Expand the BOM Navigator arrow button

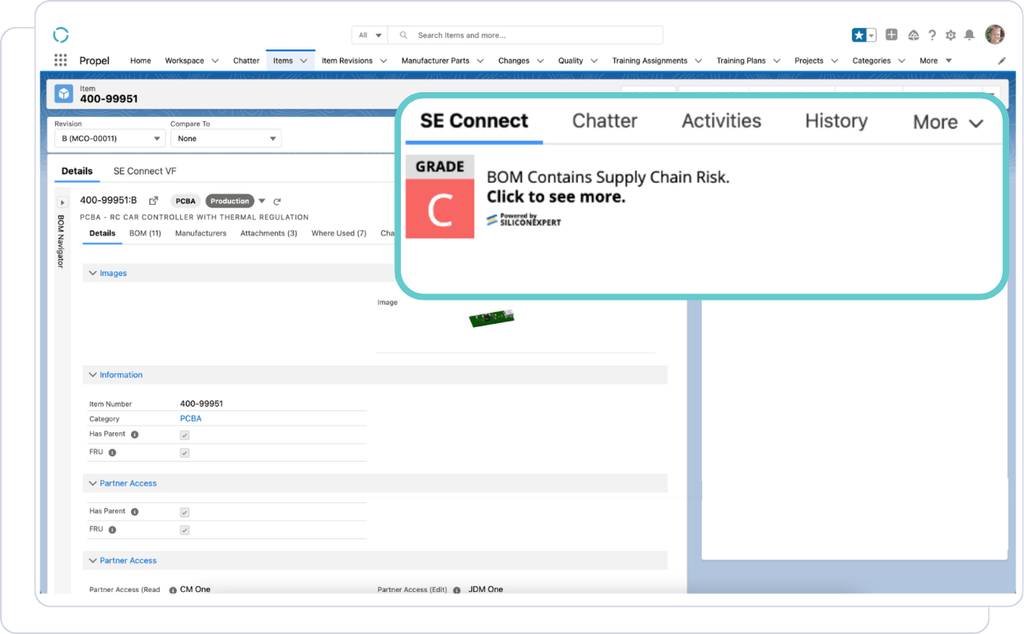(62, 203)
